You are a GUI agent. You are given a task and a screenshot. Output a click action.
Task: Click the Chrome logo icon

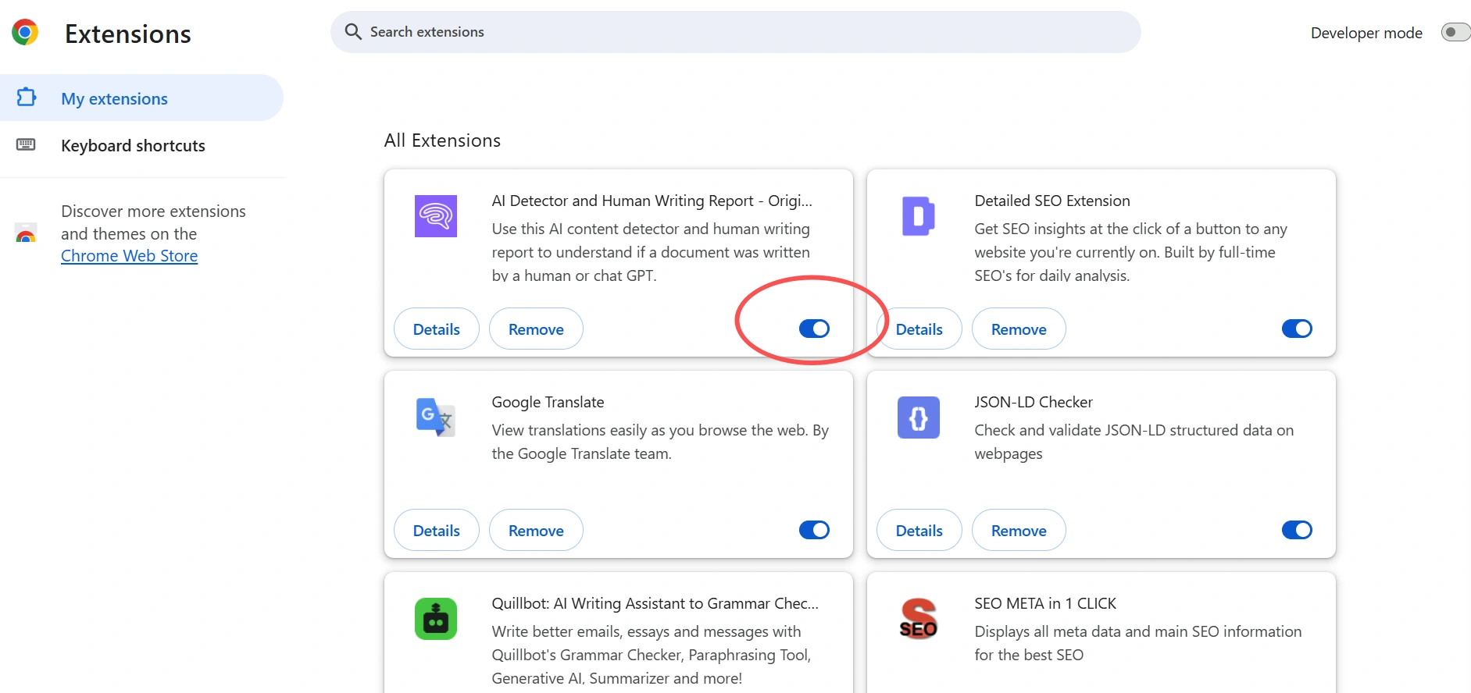click(x=25, y=33)
